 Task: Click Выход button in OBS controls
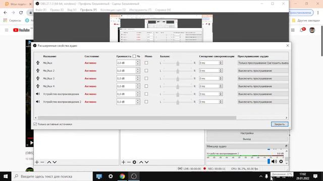click(x=247, y=139)
